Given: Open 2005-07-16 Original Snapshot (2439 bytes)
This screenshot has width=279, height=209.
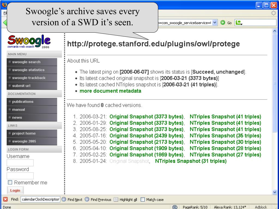Looking at the screenshot, I should click(x=146, y=136).
